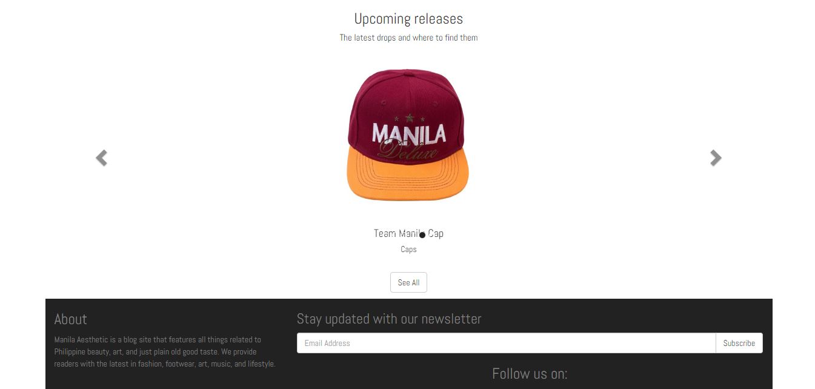Click the Upcoming releases heading

(408, 19)
